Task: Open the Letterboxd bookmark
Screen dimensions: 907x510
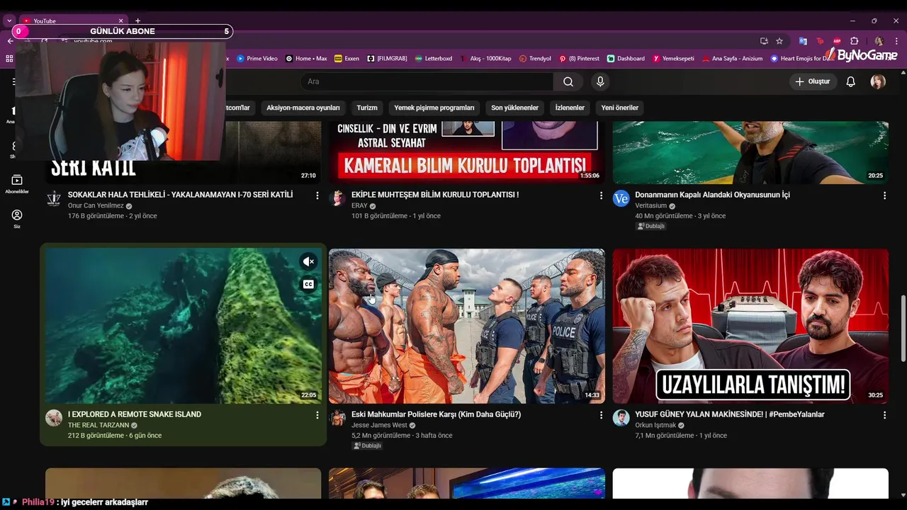Action: (433, 59)
